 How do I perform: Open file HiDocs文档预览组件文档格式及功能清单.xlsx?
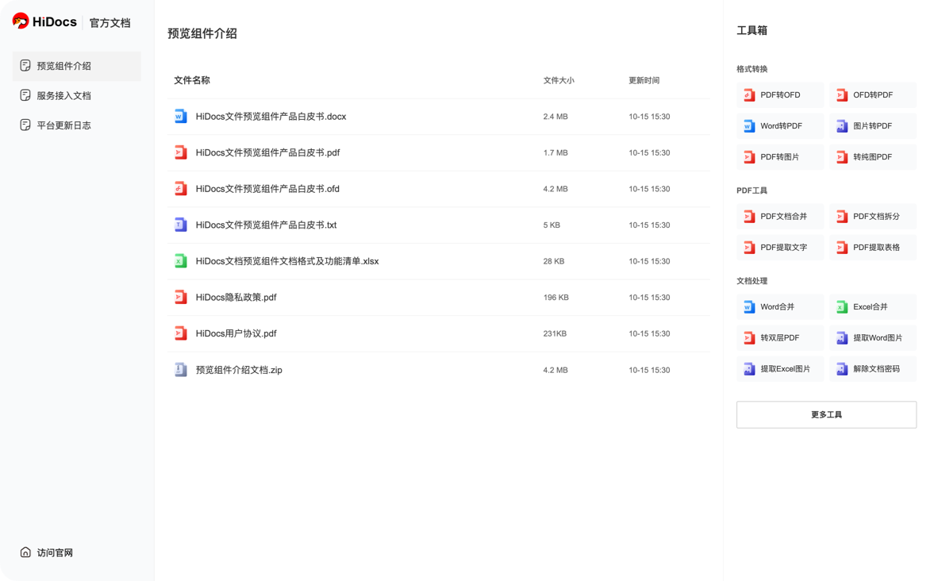click(287, 261)
